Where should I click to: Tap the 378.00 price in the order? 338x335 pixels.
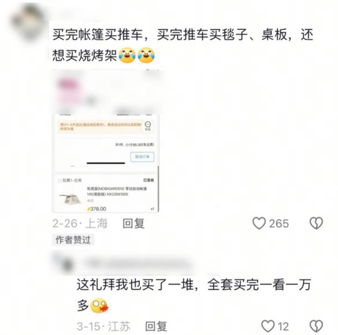coord(97,209)
